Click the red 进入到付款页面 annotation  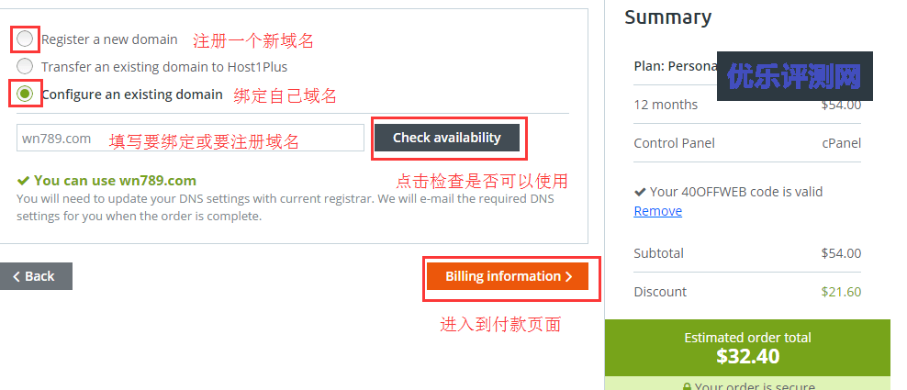[500, 325]
